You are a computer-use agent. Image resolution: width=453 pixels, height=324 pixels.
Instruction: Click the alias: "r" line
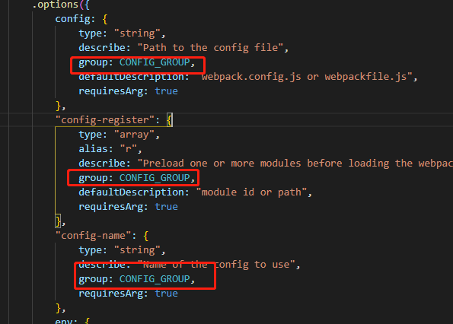pos(110,149)
